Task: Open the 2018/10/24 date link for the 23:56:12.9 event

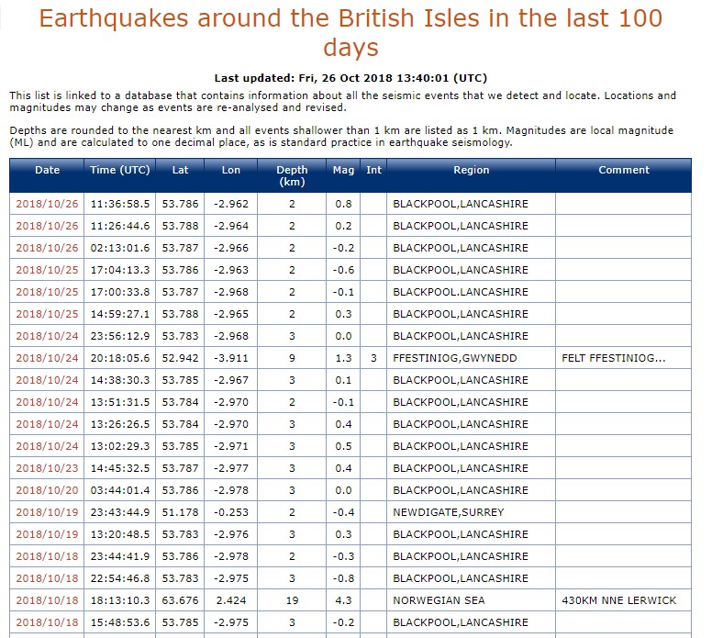Action: click(48, 336)
